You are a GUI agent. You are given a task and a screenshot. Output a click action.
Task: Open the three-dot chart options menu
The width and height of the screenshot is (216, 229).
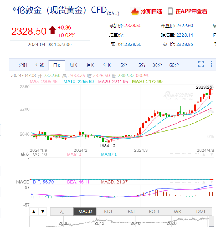[x=211, y=64]
